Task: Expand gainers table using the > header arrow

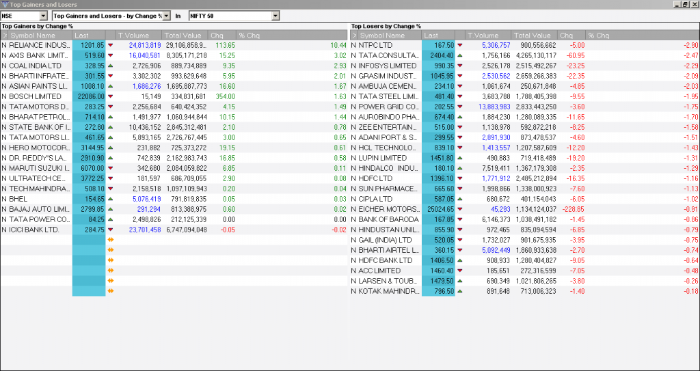Action: (5, 36)
